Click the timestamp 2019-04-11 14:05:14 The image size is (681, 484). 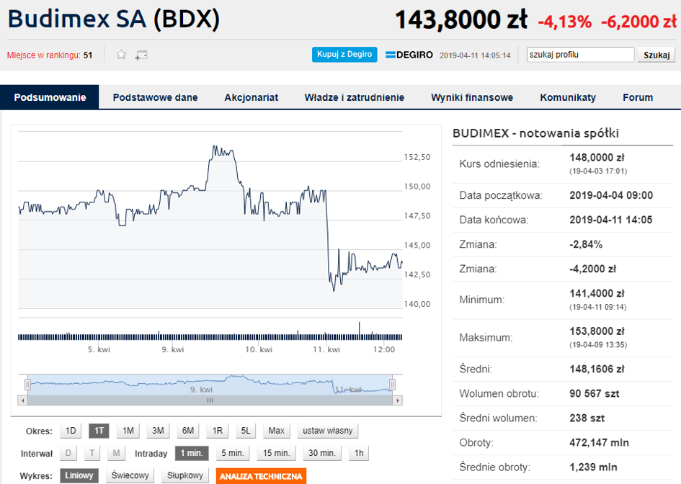(475, 55)
